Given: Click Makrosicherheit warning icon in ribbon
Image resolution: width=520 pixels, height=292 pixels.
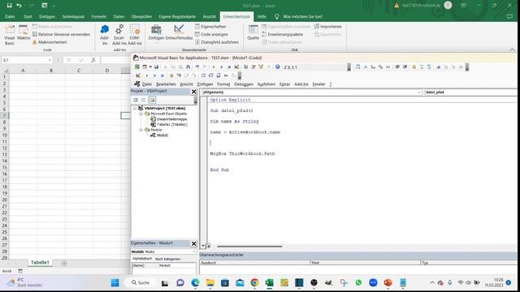Looking at the screenshot, I should (34, 42).
